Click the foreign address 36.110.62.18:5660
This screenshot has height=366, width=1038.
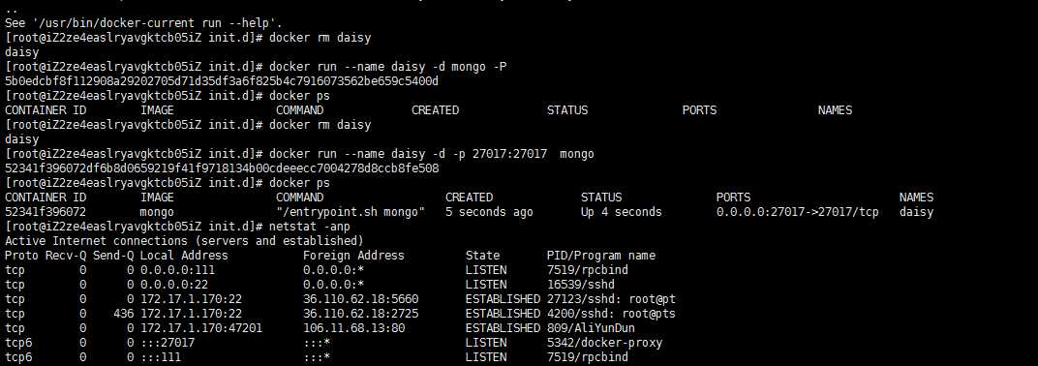(x=361, y=299)
